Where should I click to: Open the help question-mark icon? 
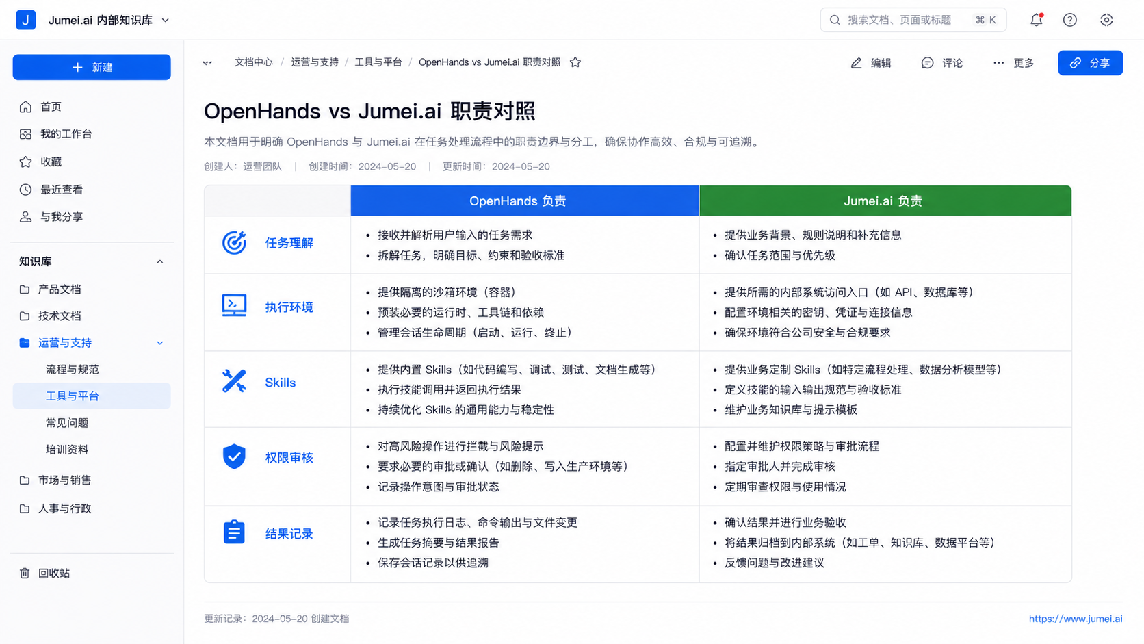coord(1070,20)
